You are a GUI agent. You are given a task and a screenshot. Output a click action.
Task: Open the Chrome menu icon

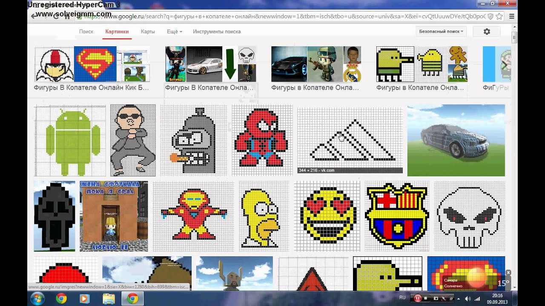pos(511,16)
